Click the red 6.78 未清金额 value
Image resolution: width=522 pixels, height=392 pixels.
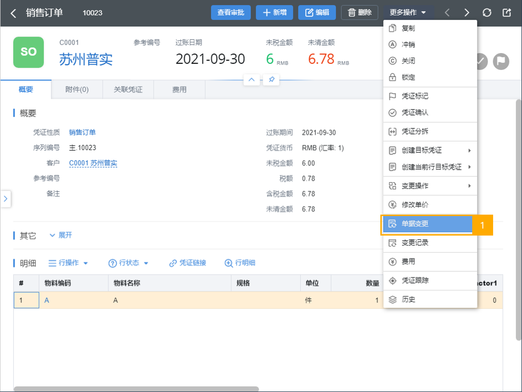coord(321,59)
